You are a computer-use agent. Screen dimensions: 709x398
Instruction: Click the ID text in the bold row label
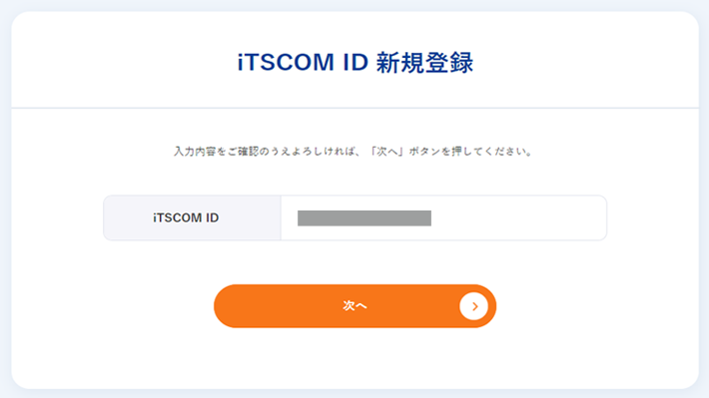point(213,217)
